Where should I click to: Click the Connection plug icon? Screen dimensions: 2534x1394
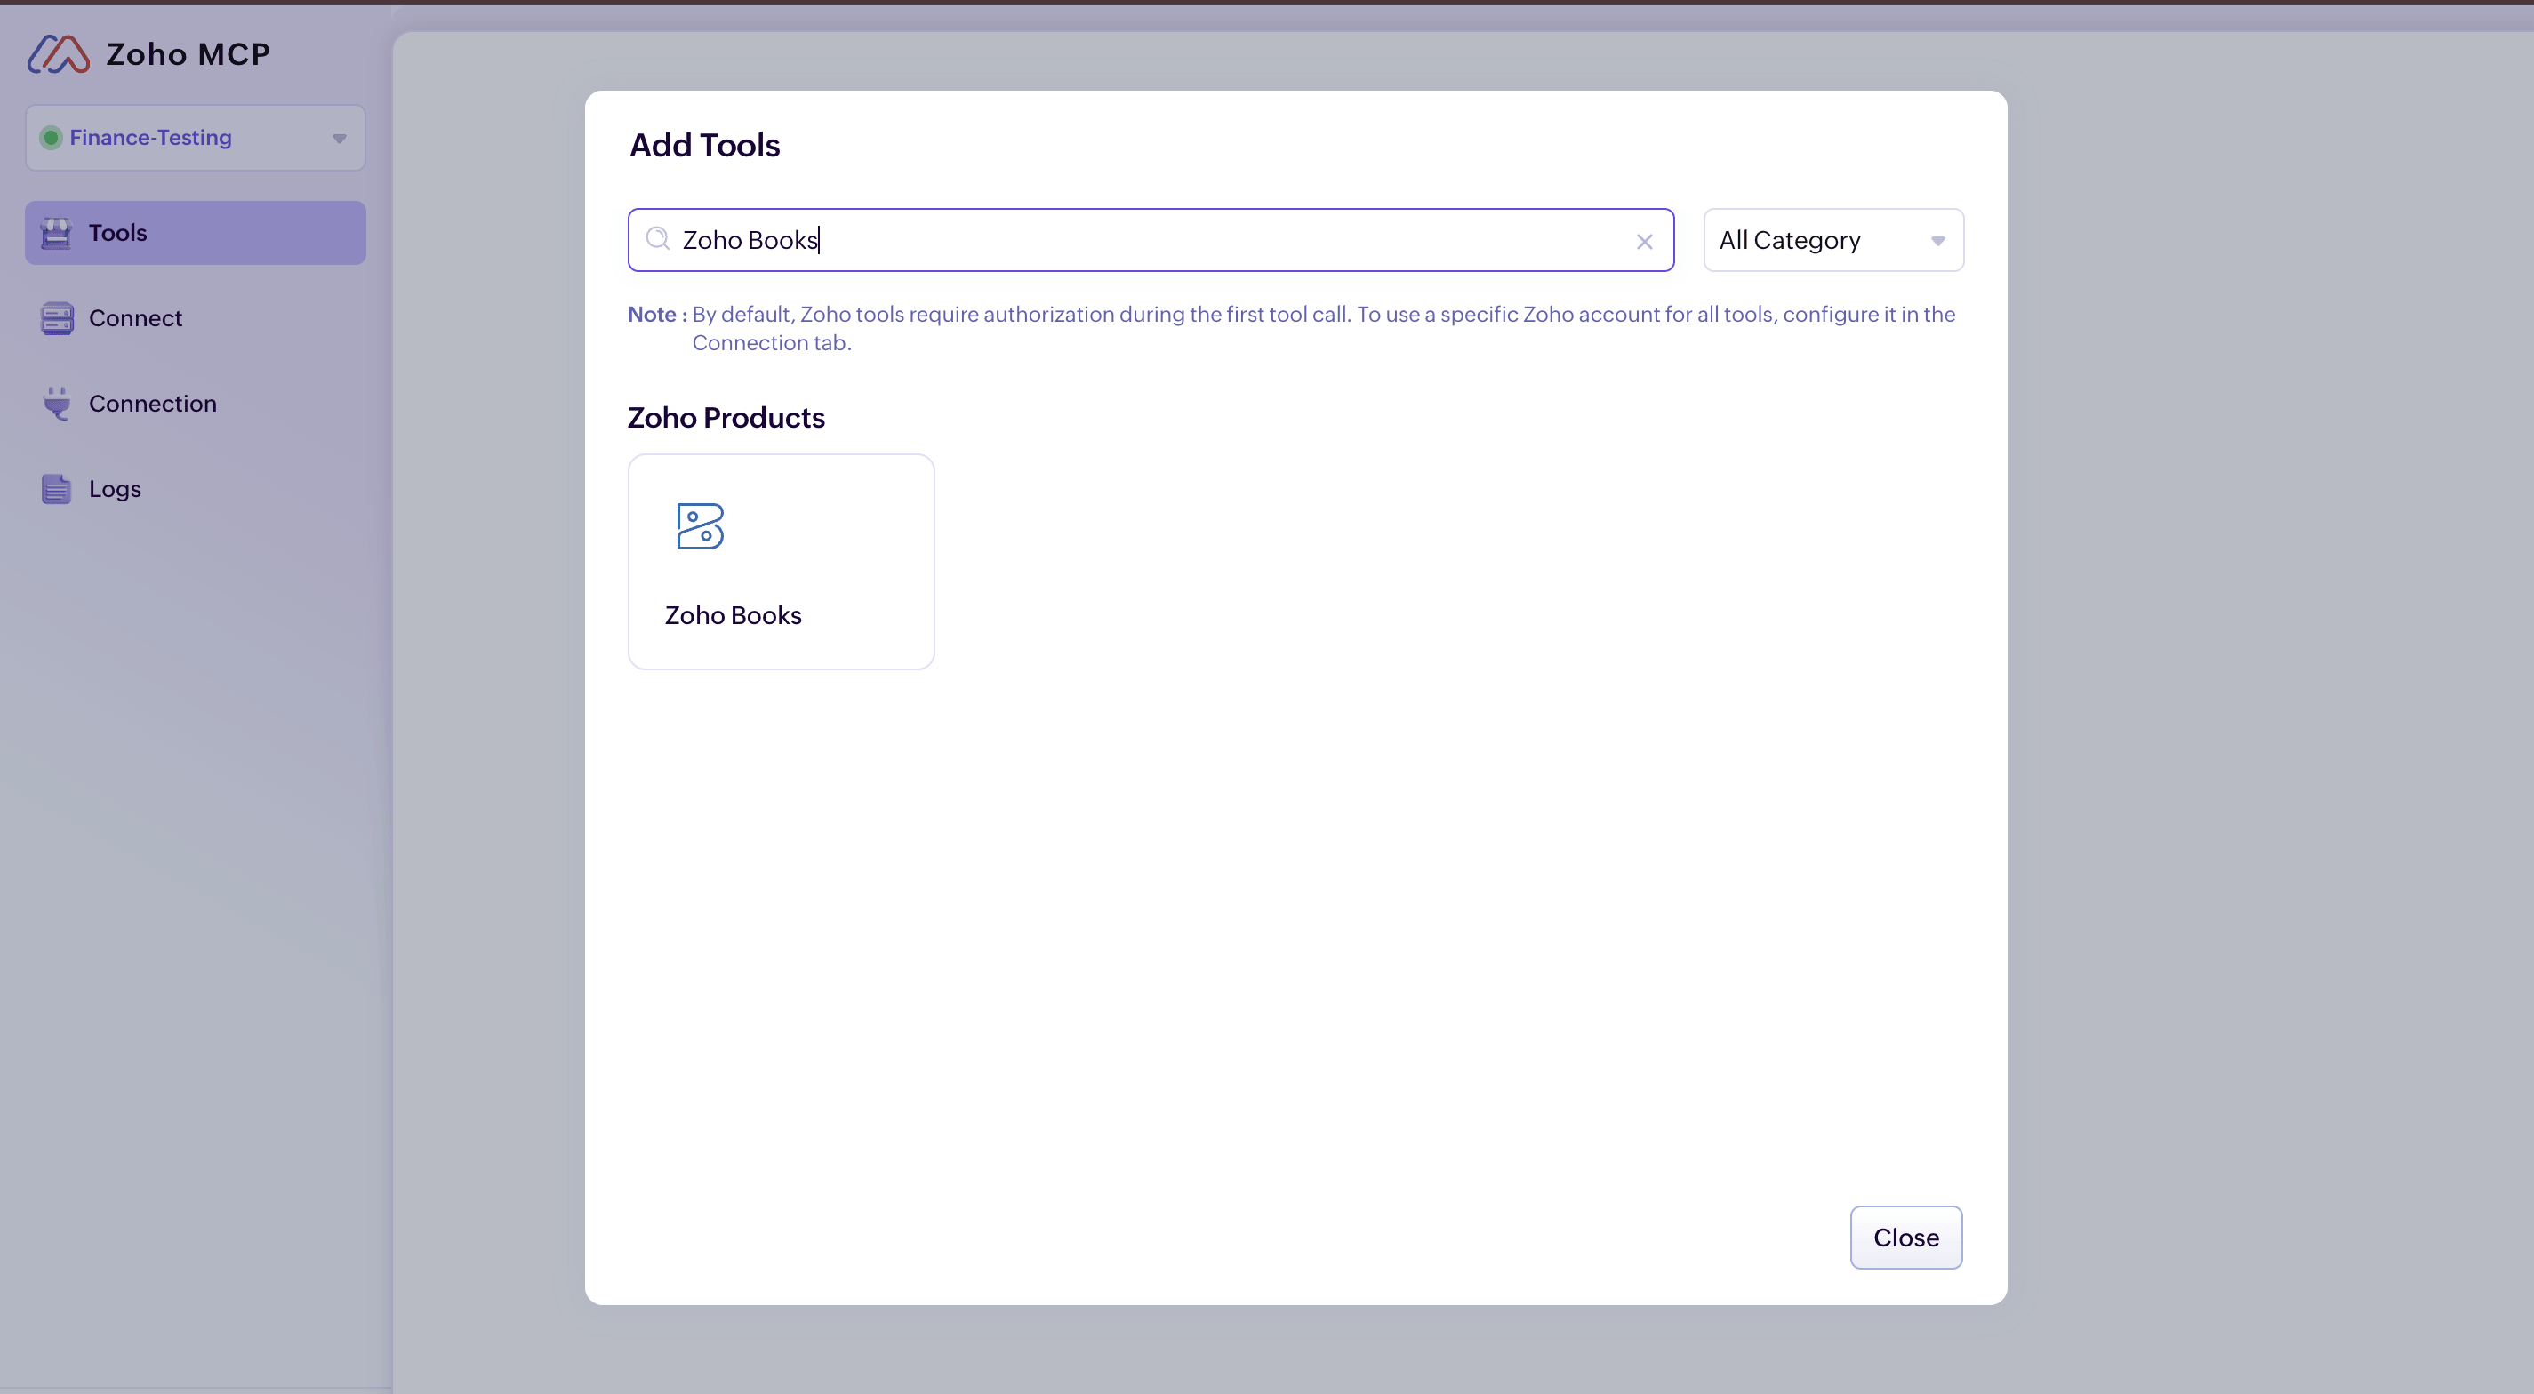tap(56, 404)
